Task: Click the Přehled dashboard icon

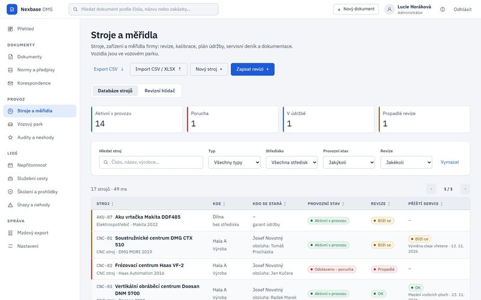Action: 10,29
